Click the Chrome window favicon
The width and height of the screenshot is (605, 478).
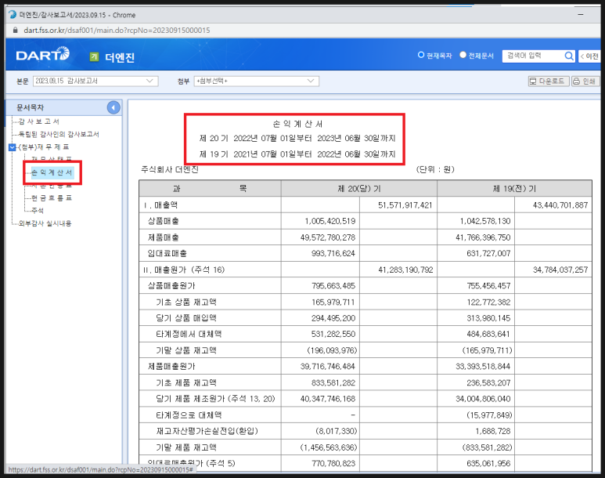[13, 15]
